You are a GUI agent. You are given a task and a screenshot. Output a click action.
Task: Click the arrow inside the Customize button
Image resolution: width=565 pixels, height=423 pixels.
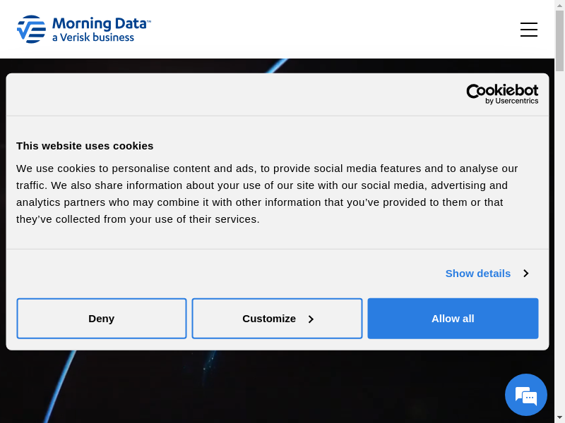pyautogui.click(x=311, y=319)
